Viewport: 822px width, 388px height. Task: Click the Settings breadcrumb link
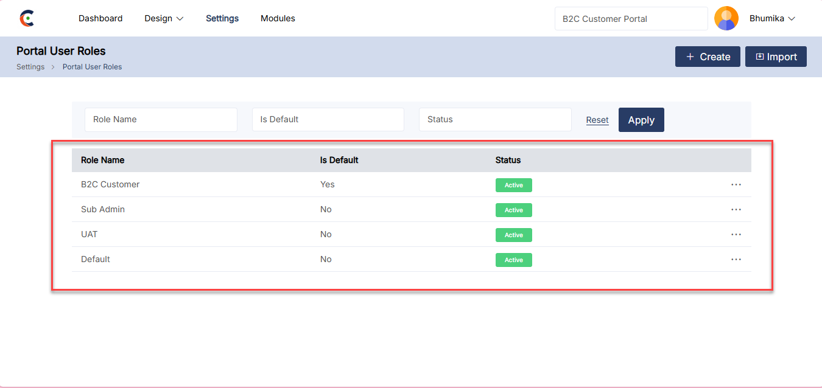[30, 67]
